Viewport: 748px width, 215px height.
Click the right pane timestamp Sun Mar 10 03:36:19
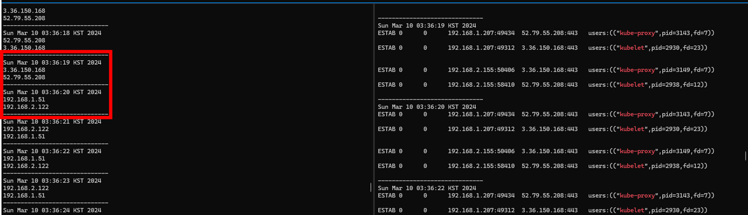click(x=427, y=25)
